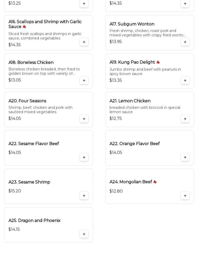
Task: Add A24 Mongolian Beef to cart
Action: coord(185,196)
